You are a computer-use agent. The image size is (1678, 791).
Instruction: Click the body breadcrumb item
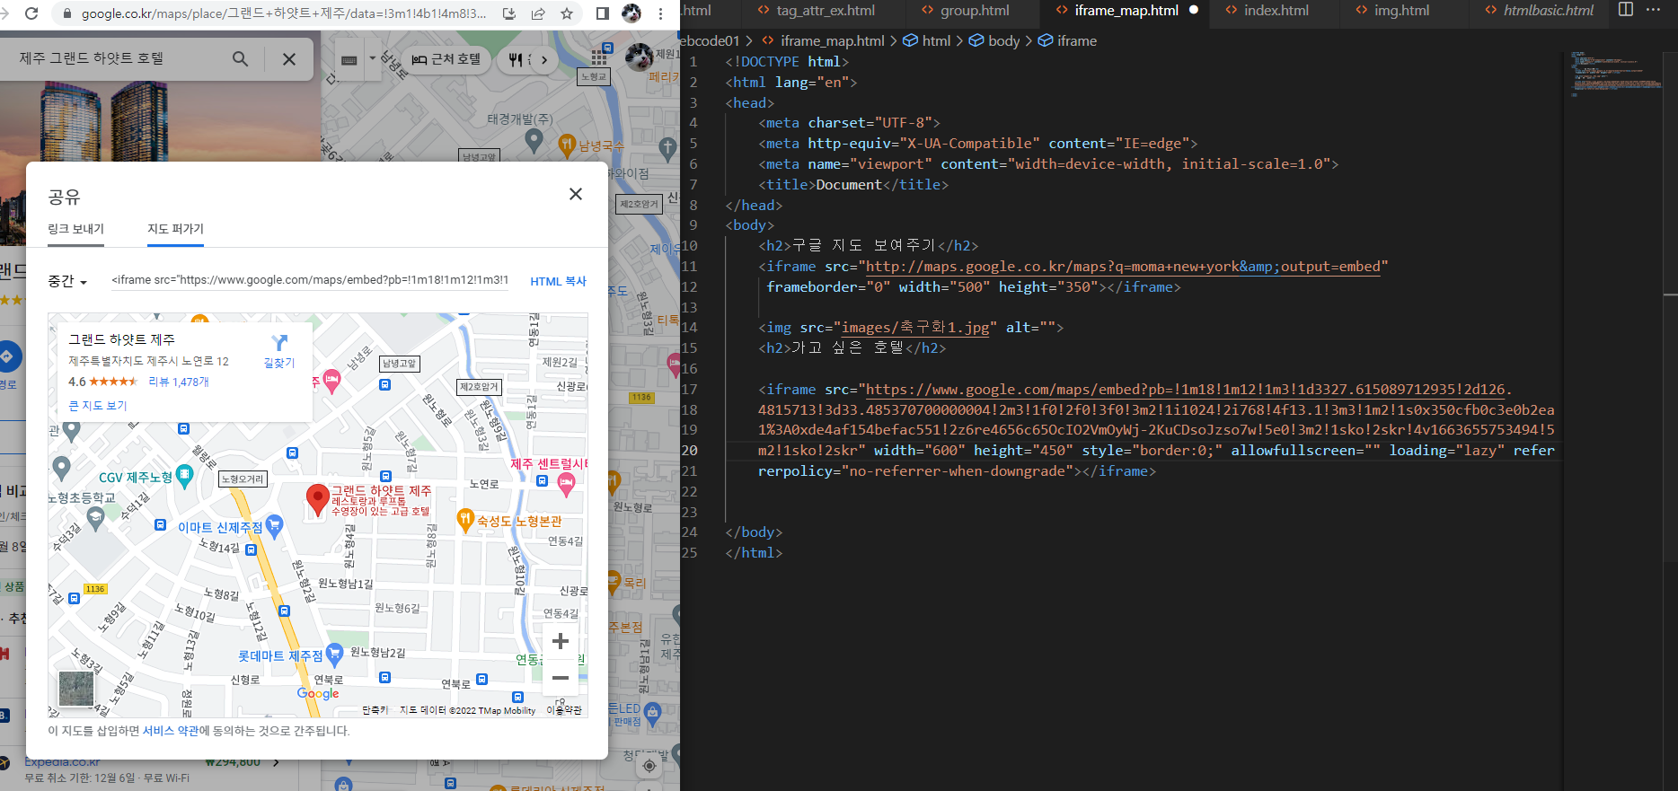(994, 41)
